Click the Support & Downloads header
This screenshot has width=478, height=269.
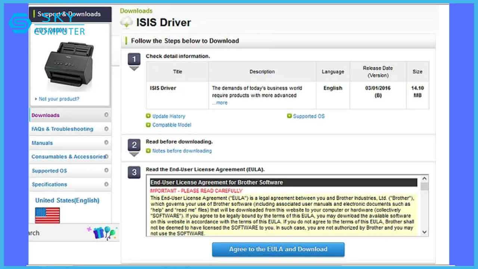(70, 14)
